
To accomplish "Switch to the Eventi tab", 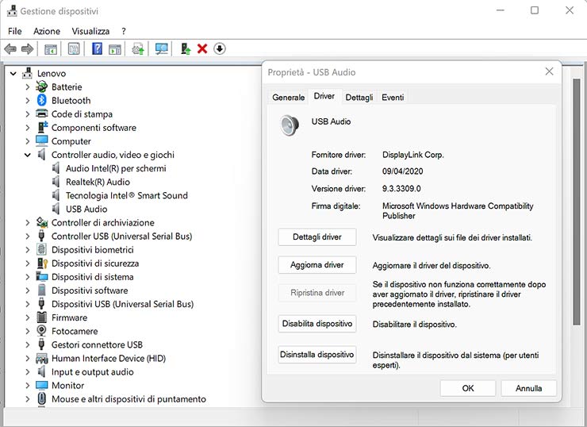I will 393,97.
